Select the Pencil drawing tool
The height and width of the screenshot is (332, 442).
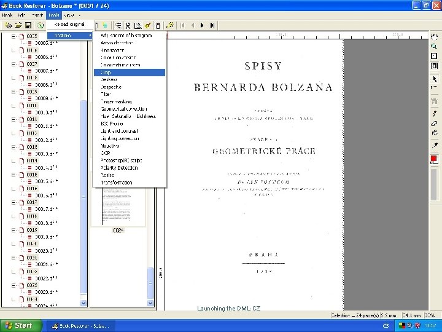pos(434,114)
